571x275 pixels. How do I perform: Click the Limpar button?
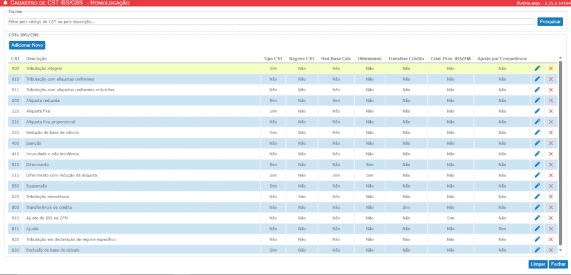pos(538,264)
